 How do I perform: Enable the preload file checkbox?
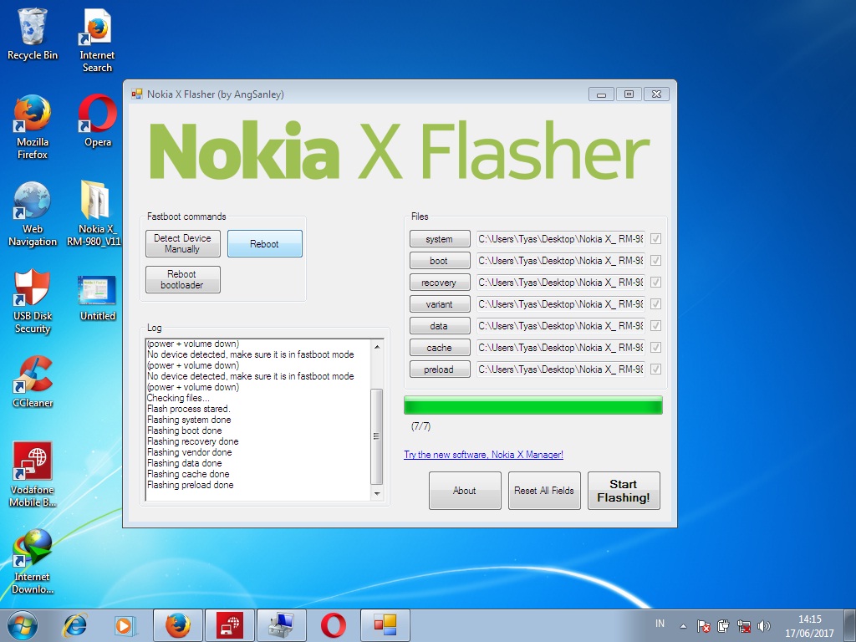[655, 369]
